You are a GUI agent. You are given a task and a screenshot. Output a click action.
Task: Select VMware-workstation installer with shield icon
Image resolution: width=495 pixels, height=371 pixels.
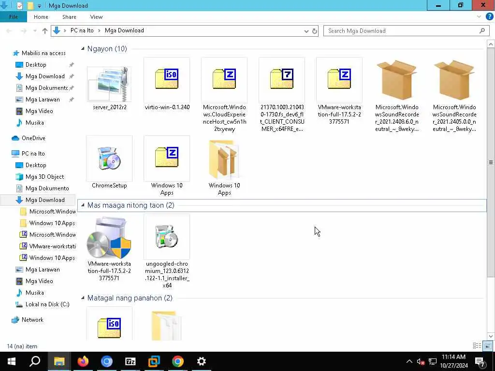109,248
